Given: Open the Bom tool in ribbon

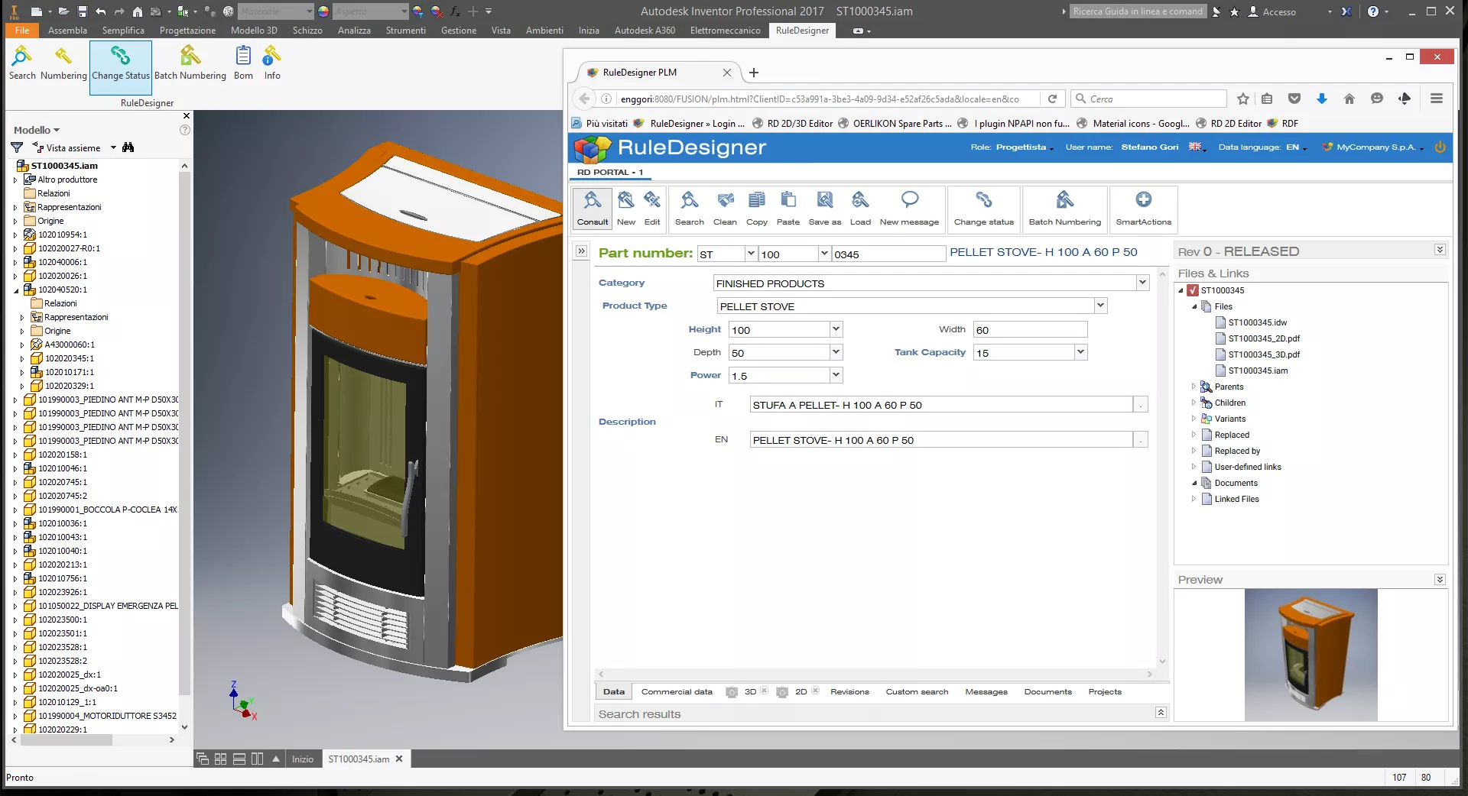Looking at the screenshot, I should click(x=243, y=63).
